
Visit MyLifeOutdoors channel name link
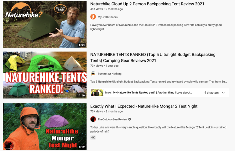click(107, 17)
